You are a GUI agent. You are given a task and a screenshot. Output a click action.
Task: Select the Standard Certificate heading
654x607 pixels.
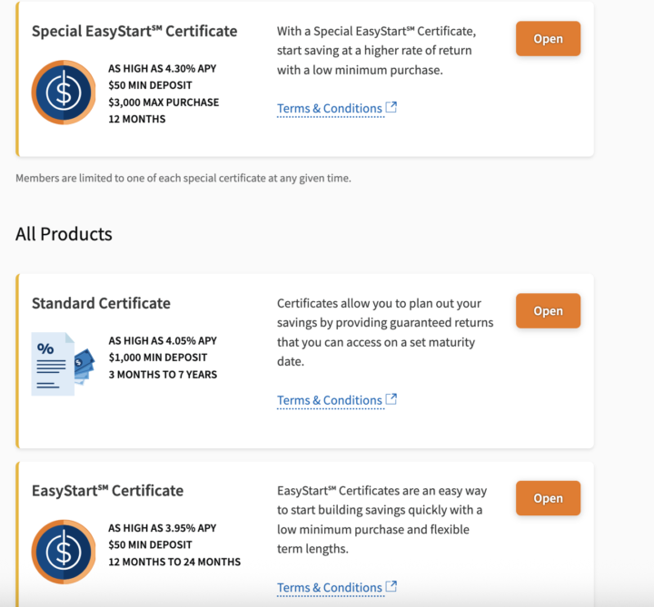(x=101, y=303)
